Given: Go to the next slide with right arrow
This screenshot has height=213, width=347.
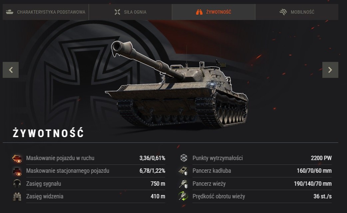Looking at the screenshot, I should [330, 70].
